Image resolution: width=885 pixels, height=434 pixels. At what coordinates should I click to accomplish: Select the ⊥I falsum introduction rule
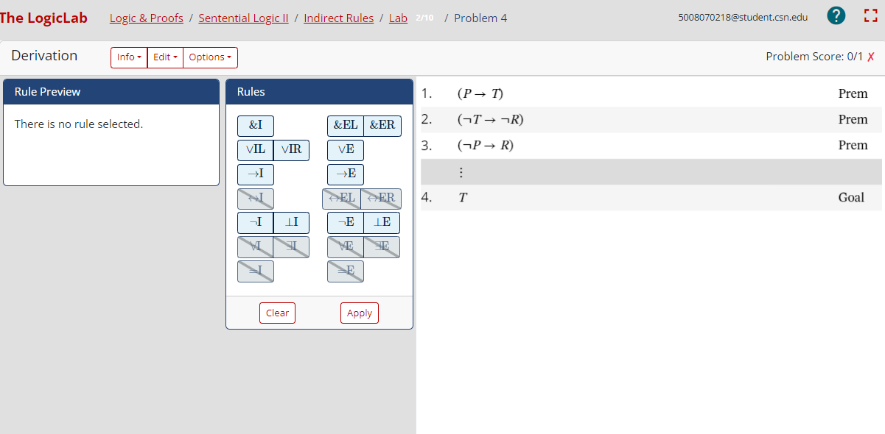[x=291, y=222]
